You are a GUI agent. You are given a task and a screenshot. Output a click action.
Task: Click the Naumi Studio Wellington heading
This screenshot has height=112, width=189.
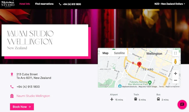30,38
